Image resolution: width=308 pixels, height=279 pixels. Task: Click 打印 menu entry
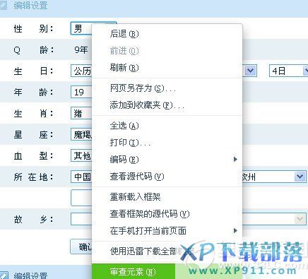(130, 143)
